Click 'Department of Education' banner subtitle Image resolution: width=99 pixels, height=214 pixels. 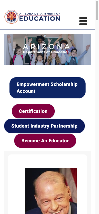(46, 52)
